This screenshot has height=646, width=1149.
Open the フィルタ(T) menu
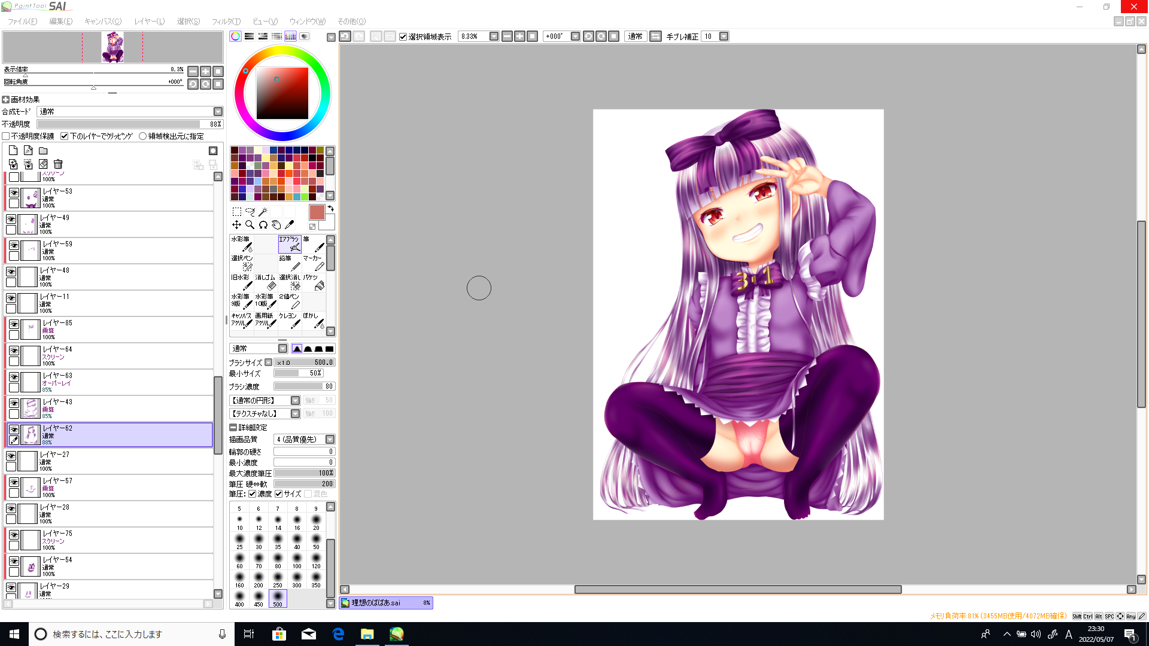pos(226,22)
